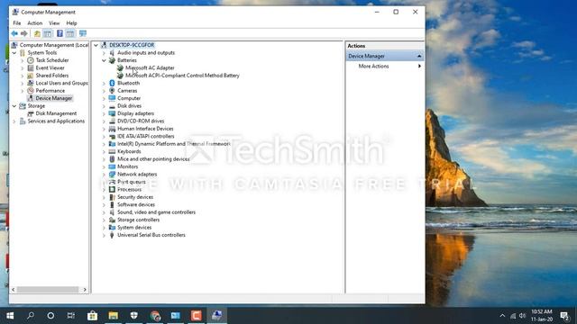Click the Display adapters category icon

112,113
